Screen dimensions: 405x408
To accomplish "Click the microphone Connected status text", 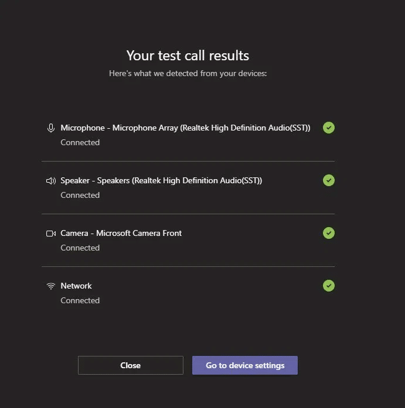I will click(x=80, y=142).
